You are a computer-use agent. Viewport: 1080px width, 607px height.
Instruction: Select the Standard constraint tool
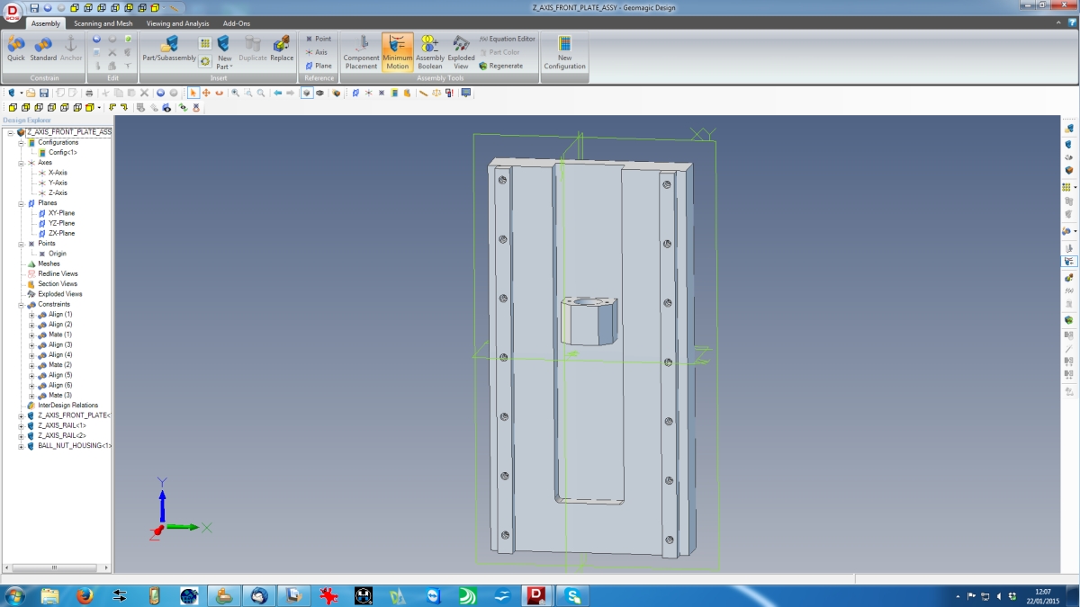[43, 49]
